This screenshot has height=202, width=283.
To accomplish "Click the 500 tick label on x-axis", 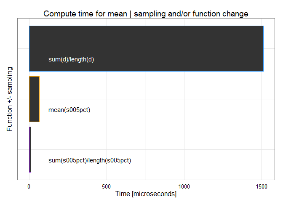I will tap(107, 186).
